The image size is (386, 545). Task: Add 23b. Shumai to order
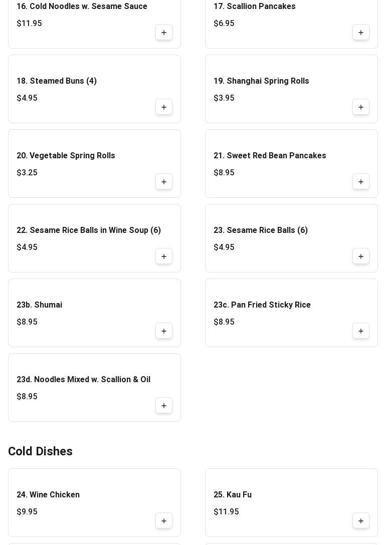click(x=164, y=331)
